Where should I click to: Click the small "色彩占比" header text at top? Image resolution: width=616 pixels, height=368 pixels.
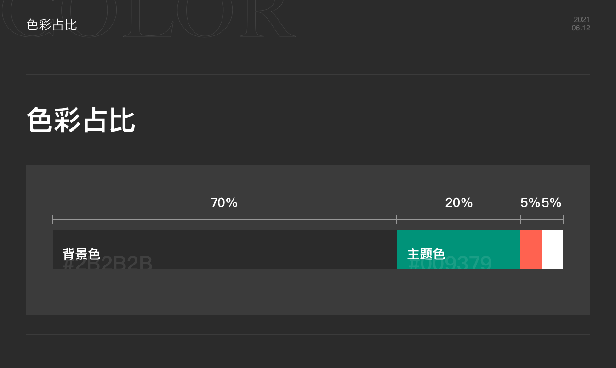(51, 25)
